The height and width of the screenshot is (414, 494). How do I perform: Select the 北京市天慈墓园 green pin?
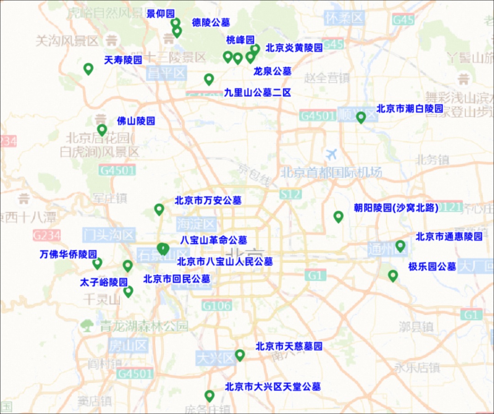pos(240,355)
